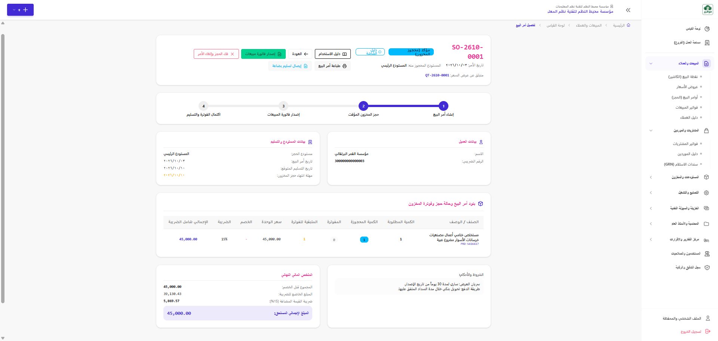This screenshot has width=718, height=341.
Task: Click the screen guide (دليل الشاشة) pill
Action: pos(370,52)
